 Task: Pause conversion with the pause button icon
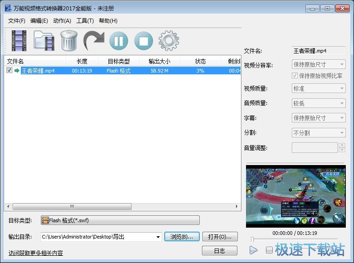119,41
